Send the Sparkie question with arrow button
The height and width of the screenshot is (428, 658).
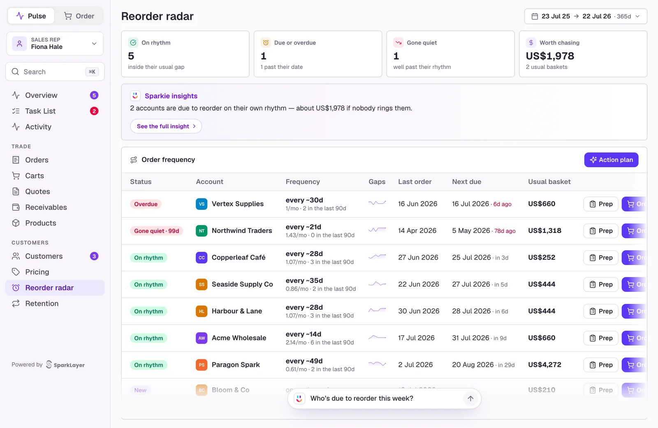pos(470,398)
